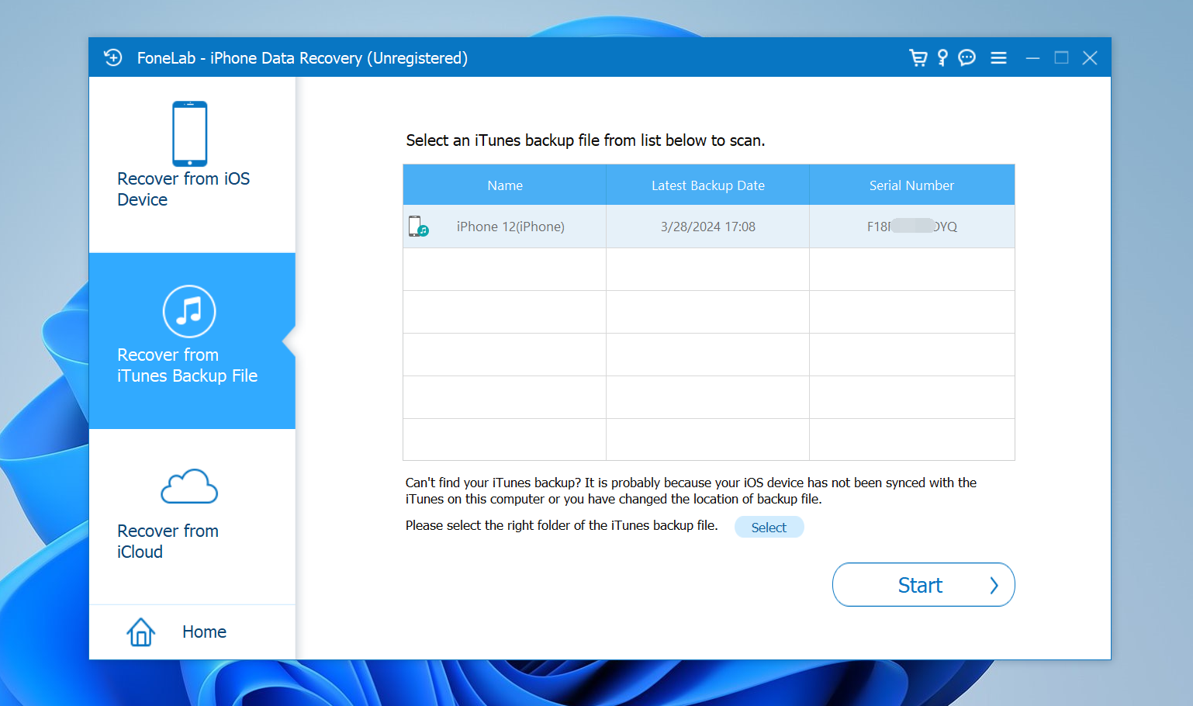Click the chevron arrow on Start button
Screen dimensions: 1193x706
click(x=994, y=585)
